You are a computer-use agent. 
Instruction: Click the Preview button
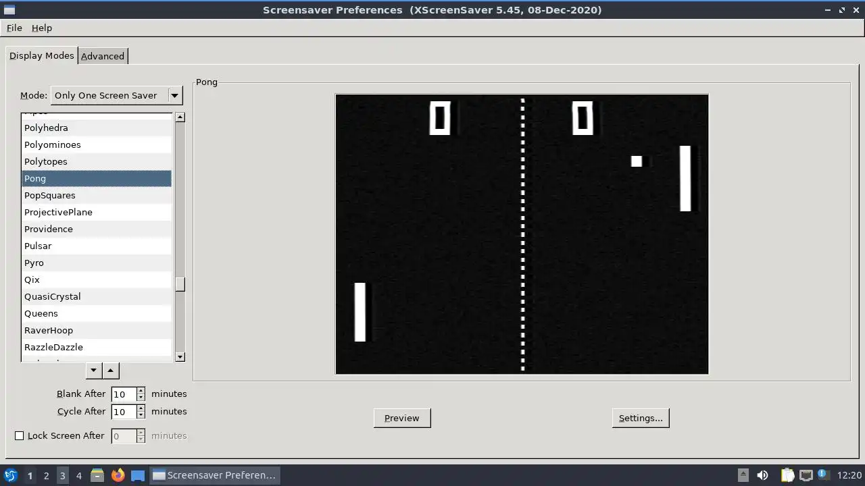point(402,418)
